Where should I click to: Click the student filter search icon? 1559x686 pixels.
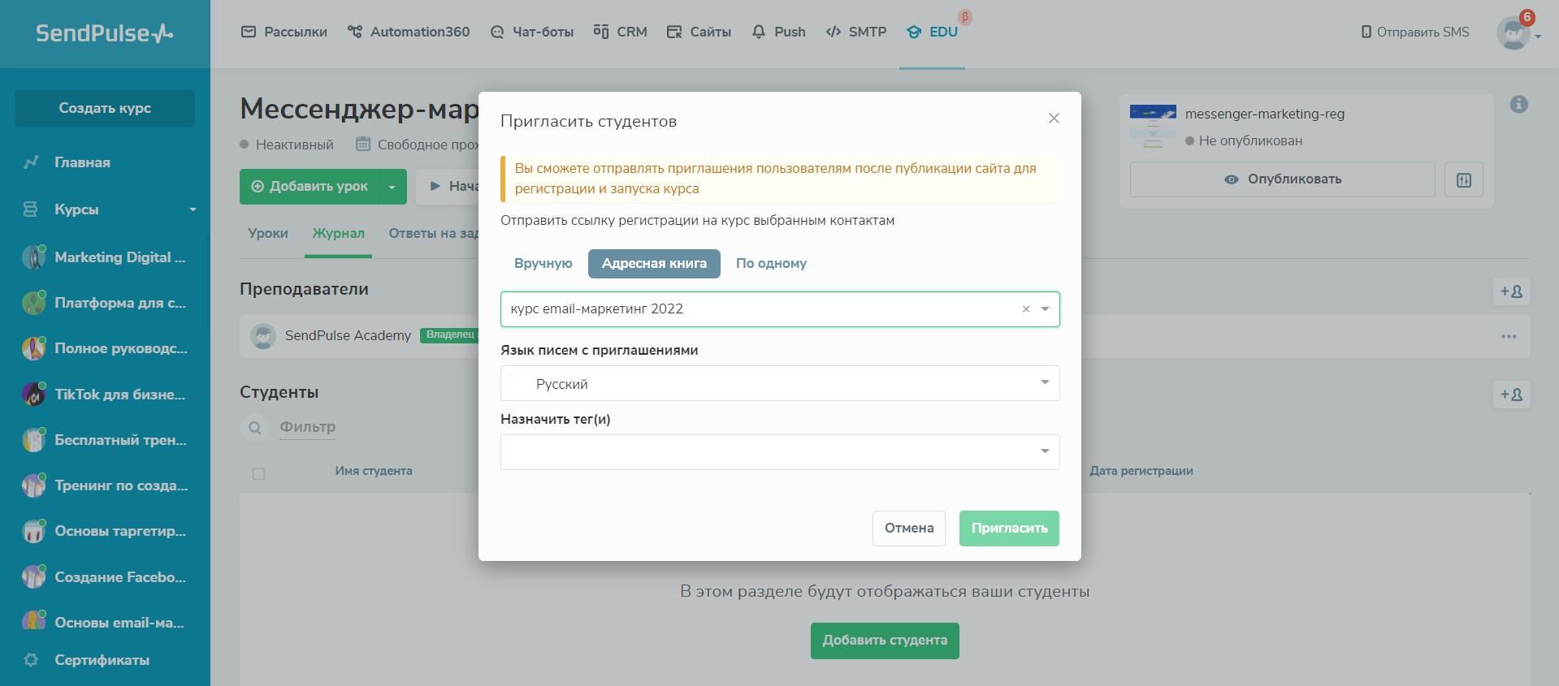pyautogui.click(x=255, y=428)
